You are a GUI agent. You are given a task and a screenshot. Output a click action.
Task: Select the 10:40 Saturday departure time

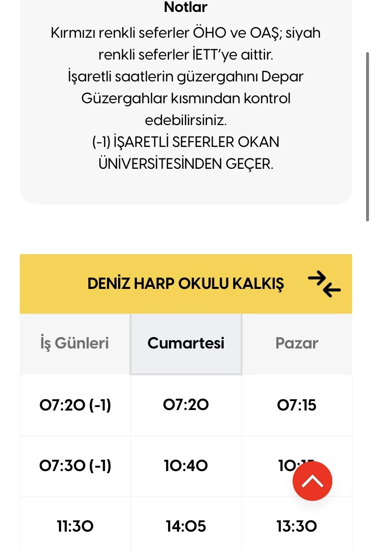tap(186, 466)
